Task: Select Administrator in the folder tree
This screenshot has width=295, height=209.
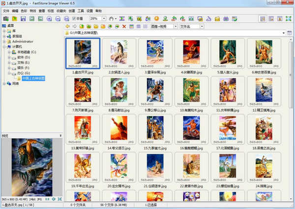Action: pyautogui.click(x=23, y=41)
